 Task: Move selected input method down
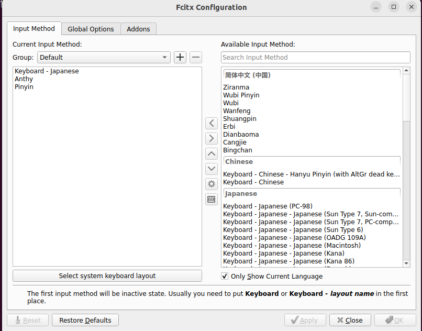point(212,169)
